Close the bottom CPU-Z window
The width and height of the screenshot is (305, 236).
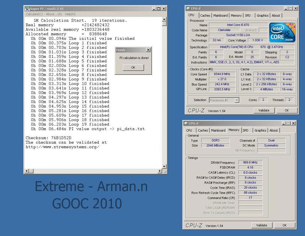293,123
